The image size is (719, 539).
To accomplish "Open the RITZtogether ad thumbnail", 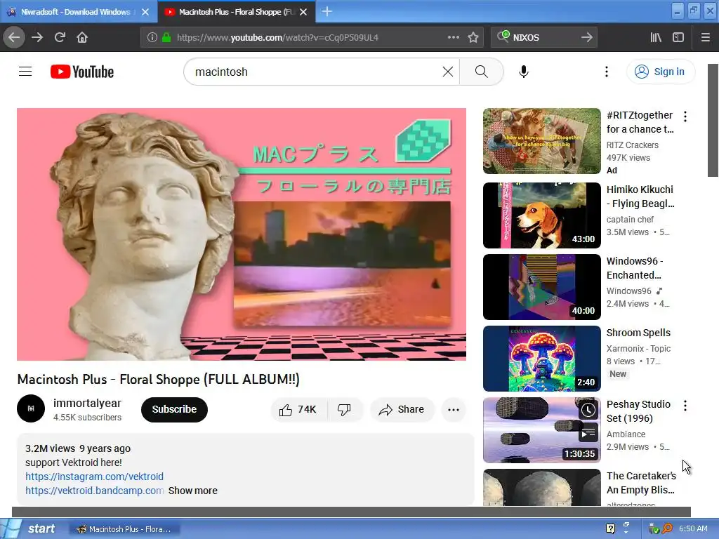I will pyautogui.click(x=541, y=141).
